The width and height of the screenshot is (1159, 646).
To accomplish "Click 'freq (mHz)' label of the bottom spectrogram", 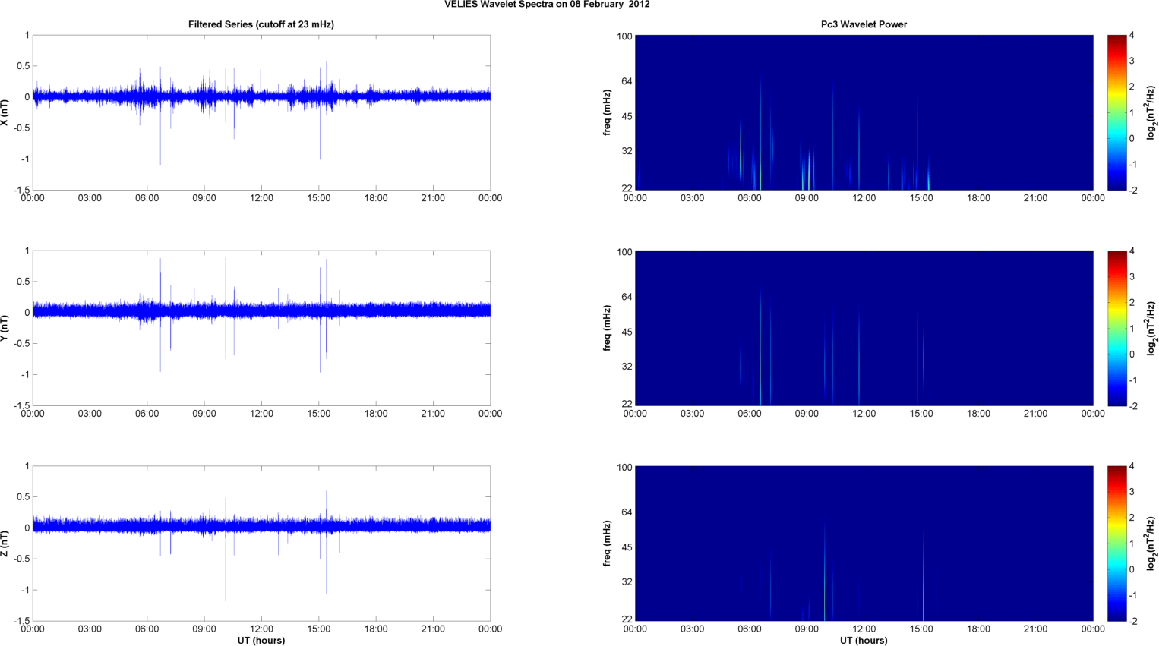I will pyautogui.click(x=607, y=544).
